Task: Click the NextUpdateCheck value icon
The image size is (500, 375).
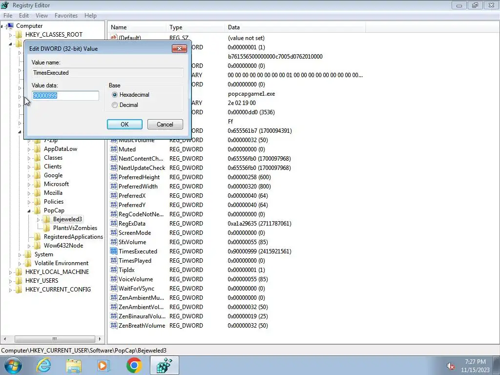Action: pyautogui.click(x=113, y=167)
